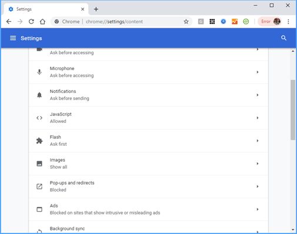Viewport: 297px width, 234px height.
Task: Open Ads row label
Action: pos(54,206)
